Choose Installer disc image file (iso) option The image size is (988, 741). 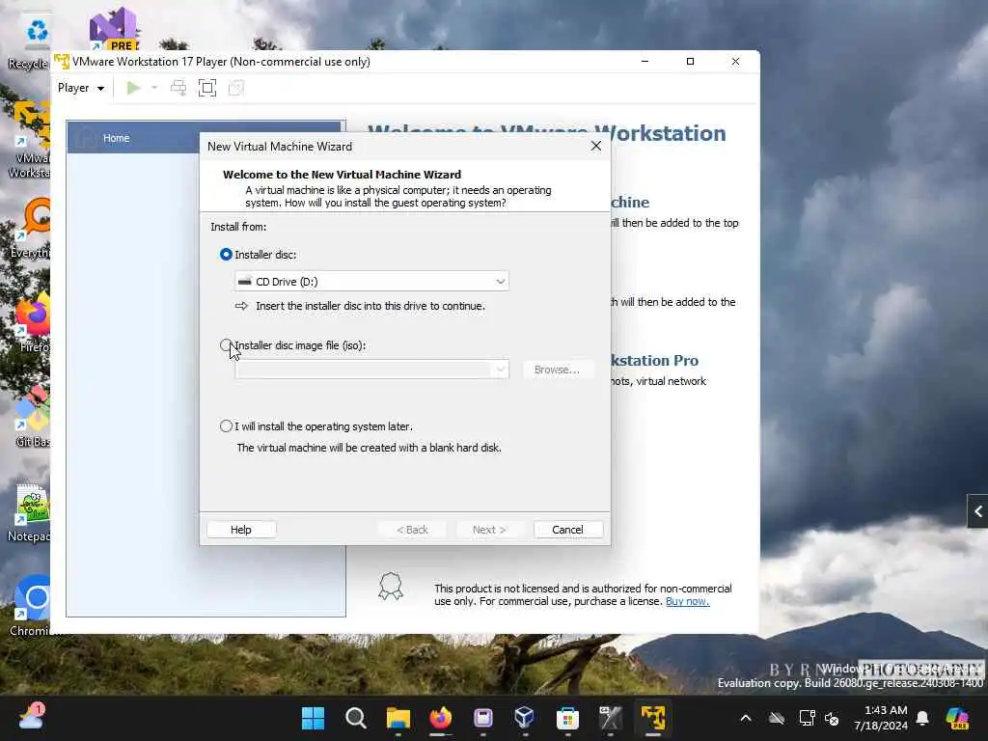tap(226, 345)
